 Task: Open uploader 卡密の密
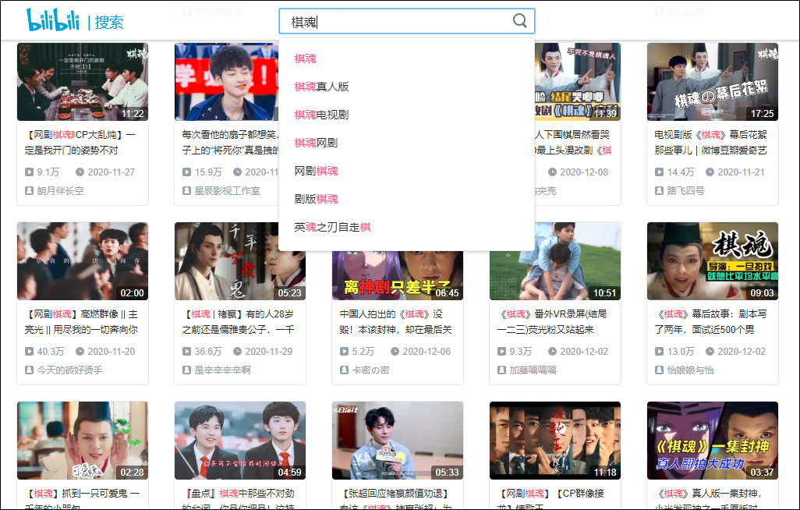click(370, 370)
